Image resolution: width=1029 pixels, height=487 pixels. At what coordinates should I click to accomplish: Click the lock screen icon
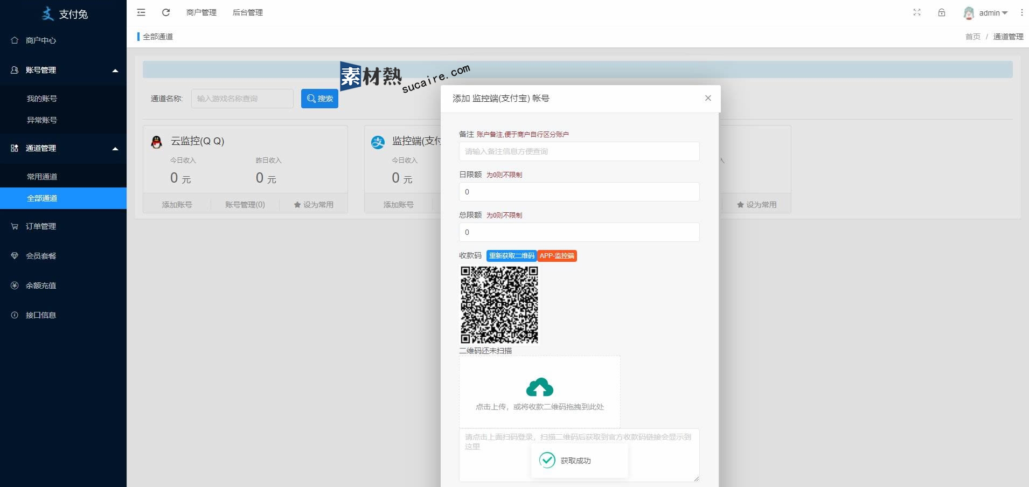(942, 12)
